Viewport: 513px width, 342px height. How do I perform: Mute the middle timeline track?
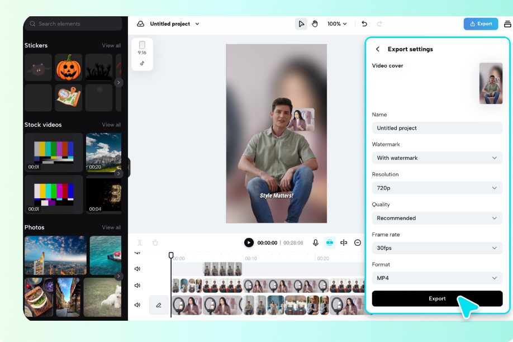tap(137, 286)
